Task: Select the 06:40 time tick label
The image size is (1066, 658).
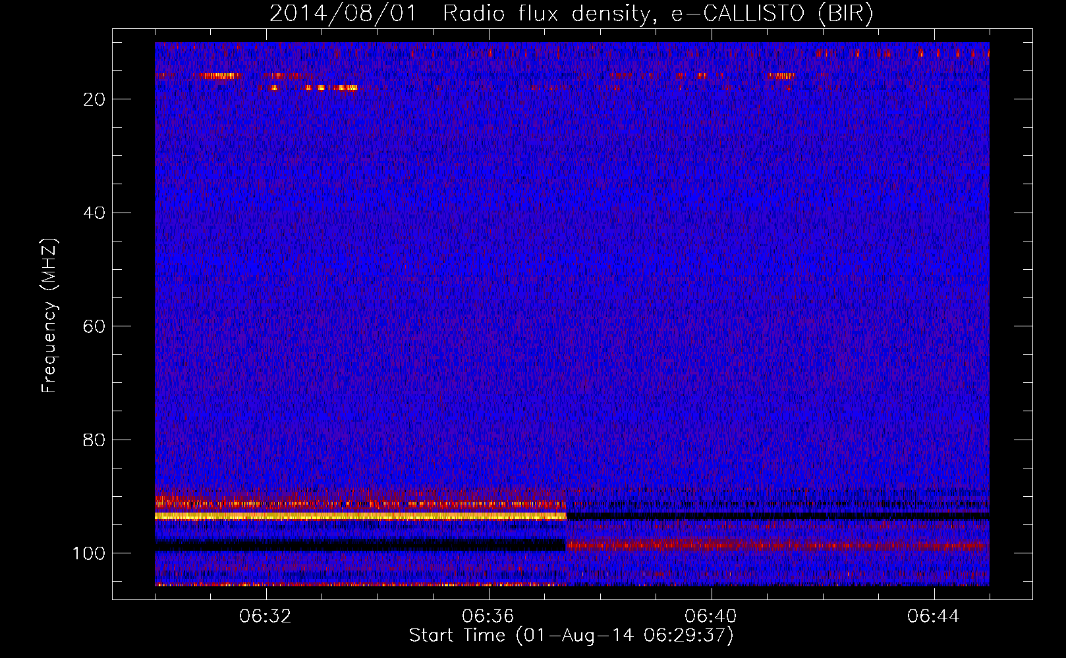Action: 711,617
